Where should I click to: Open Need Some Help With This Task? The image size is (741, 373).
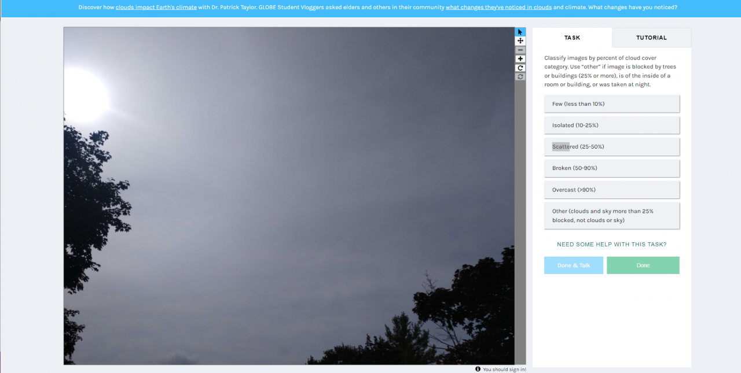tap(612, 245)
